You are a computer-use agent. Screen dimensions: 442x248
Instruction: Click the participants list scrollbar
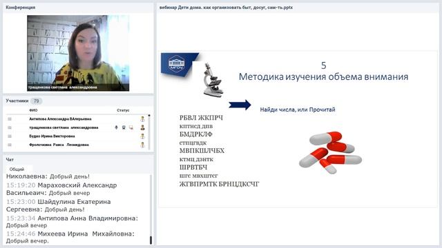coord(149,132)
